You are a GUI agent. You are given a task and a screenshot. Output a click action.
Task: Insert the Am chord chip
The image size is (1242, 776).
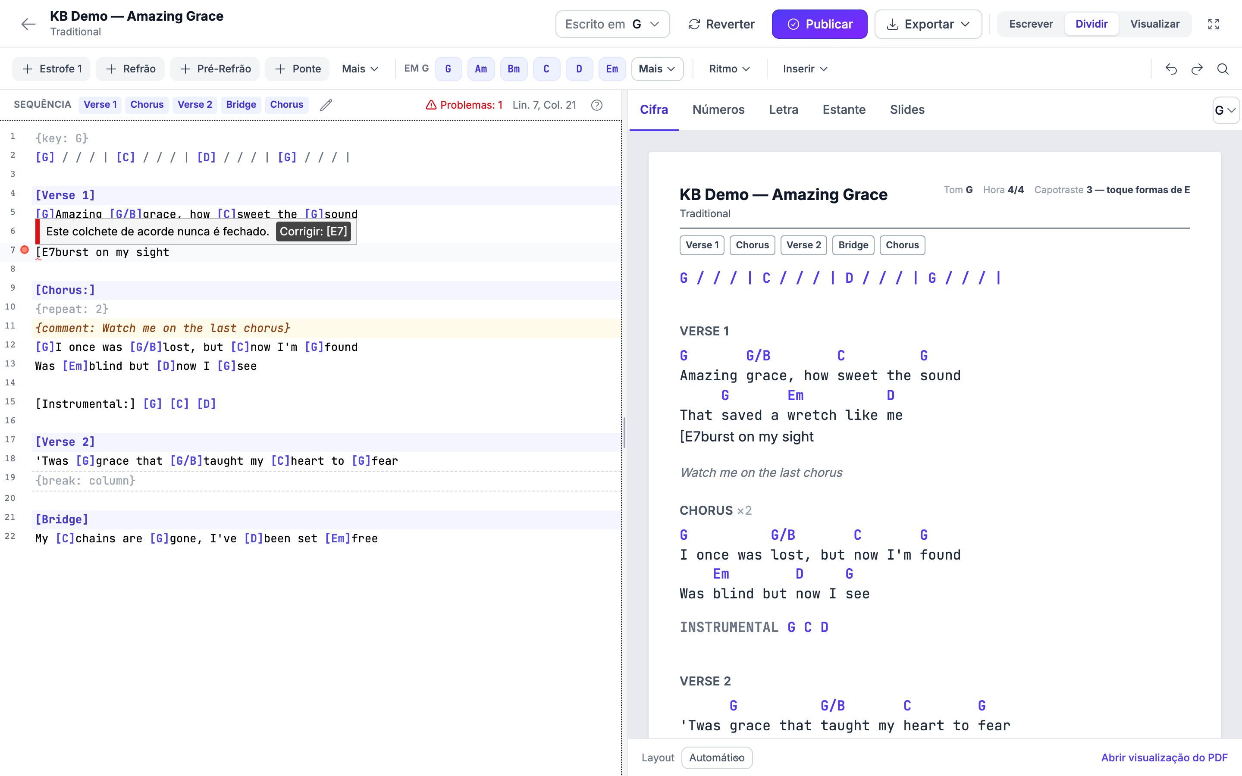(481, 69)
